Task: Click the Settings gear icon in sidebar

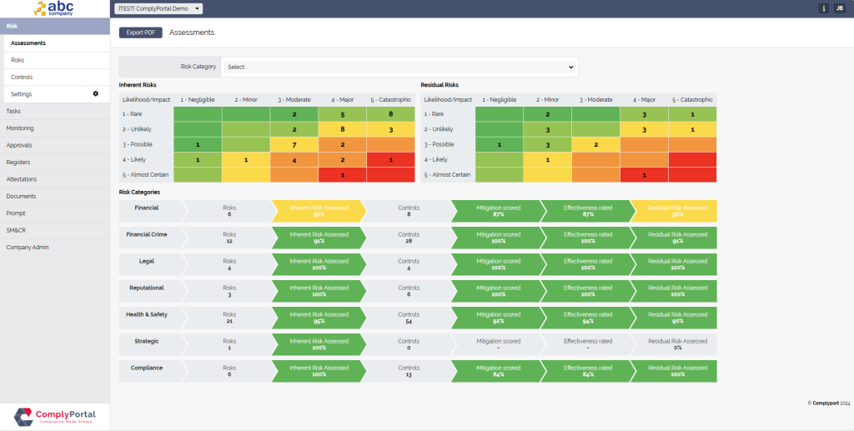Action: tap(95, 94)
